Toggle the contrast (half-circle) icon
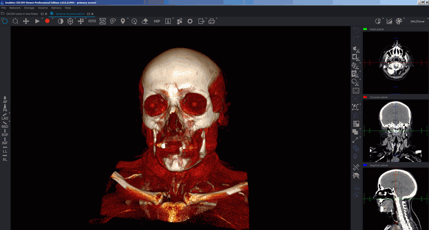The image size is (429, 230). tap(60, 21)
